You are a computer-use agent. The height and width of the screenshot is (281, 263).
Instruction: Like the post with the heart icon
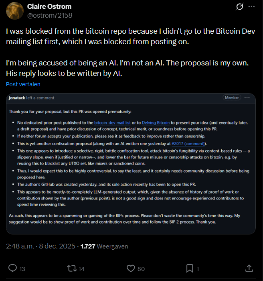click(x=131, y=268)
